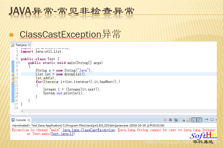Toggle Show Console on standard error change
The height and width of the screenshot is (148, 223).
coord(199,120)
